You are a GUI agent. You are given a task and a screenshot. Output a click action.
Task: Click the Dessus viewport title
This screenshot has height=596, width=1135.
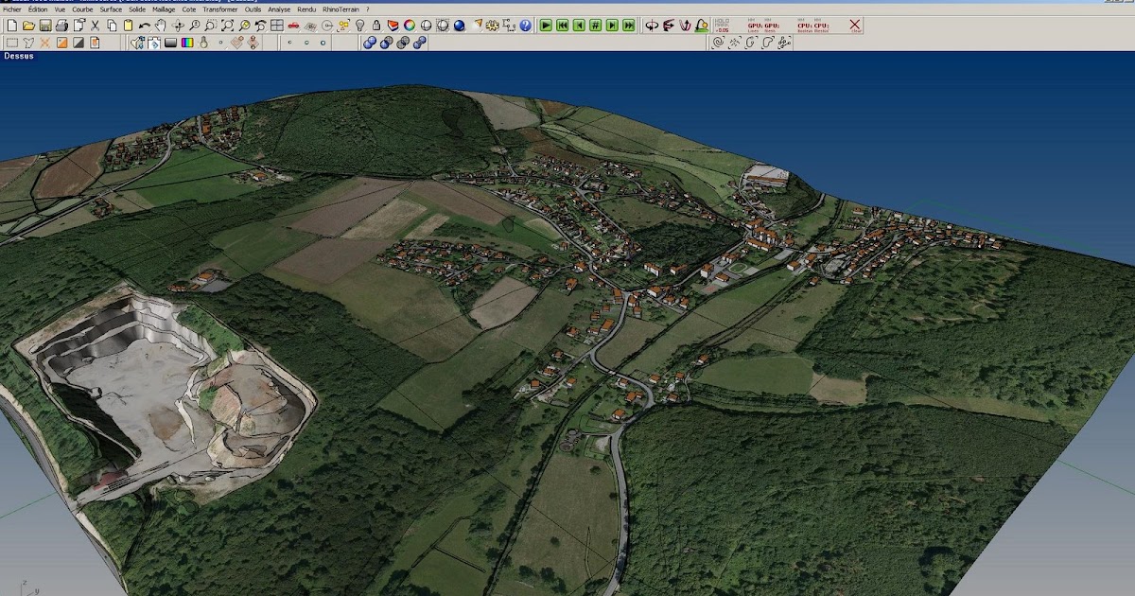pos(19,56)
